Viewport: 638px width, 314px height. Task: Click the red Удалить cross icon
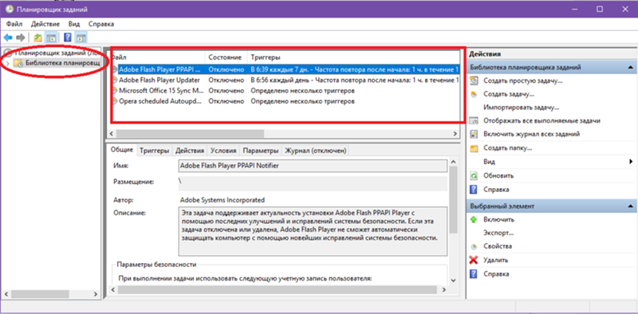coord(474,260)
